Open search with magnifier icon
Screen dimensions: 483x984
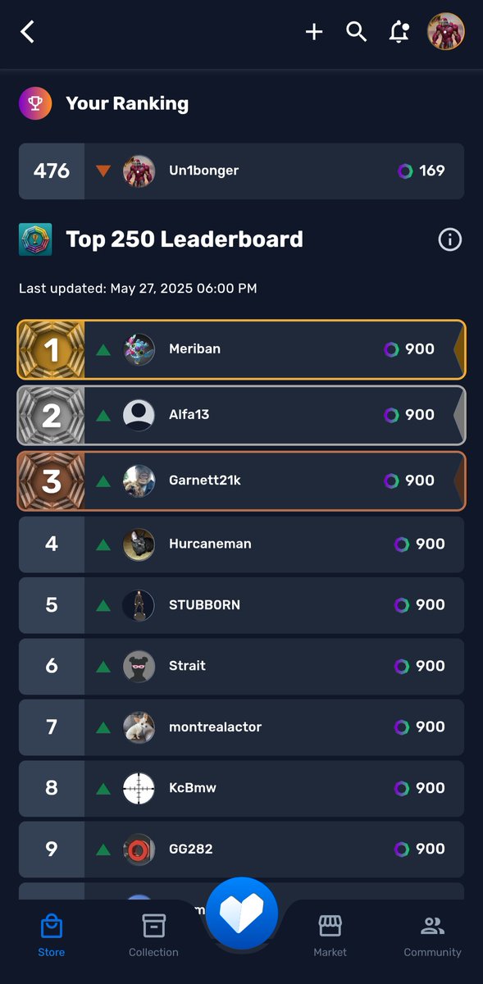356,32
